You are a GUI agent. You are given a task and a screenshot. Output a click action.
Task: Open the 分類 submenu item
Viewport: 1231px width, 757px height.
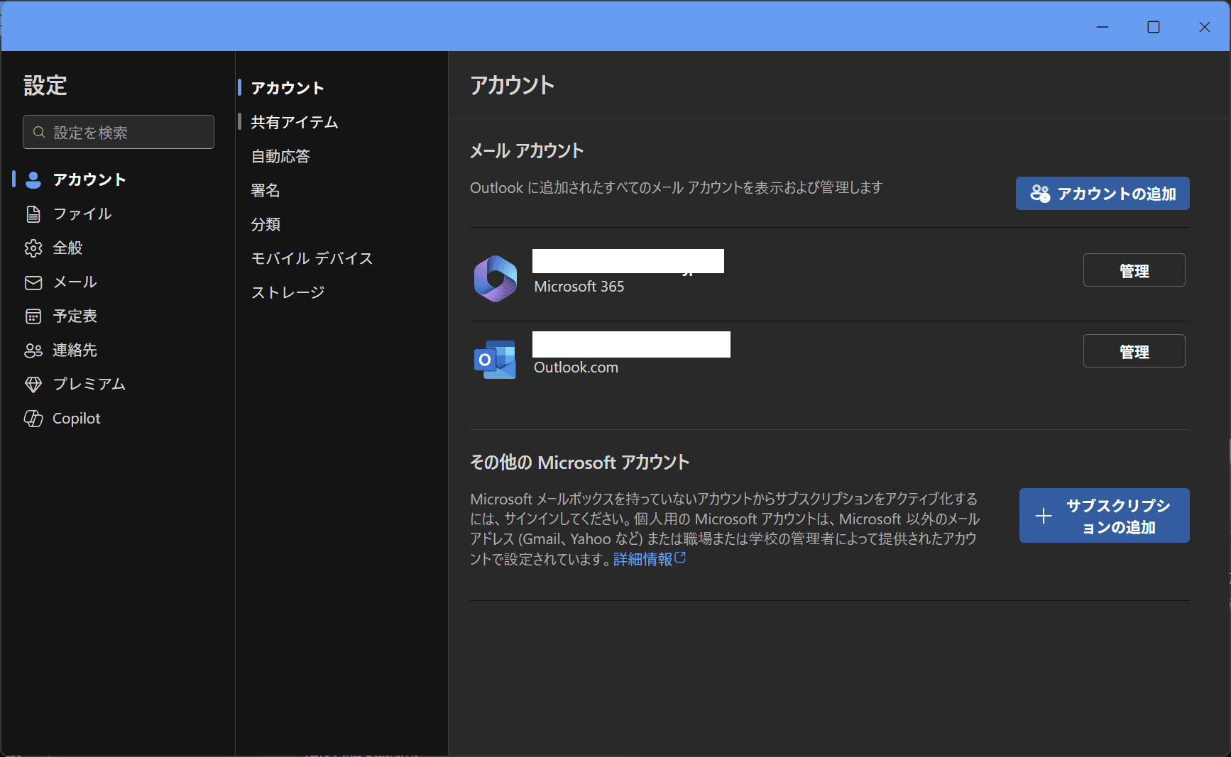pyautogui.click(x=266, y=224)
